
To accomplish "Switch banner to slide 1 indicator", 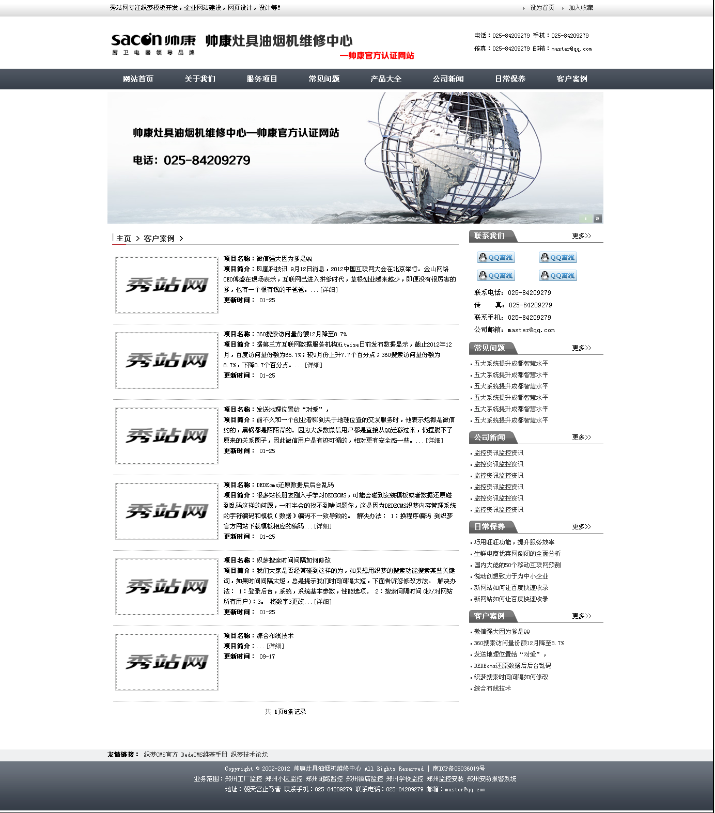I will pos(586,218).
